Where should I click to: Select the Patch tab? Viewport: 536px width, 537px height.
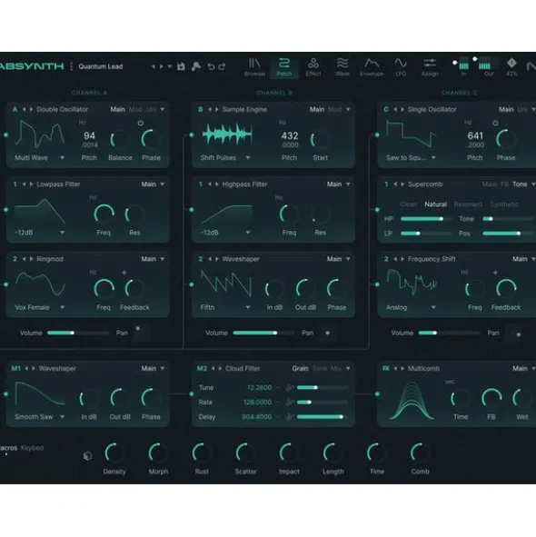[x=284, y=66]
